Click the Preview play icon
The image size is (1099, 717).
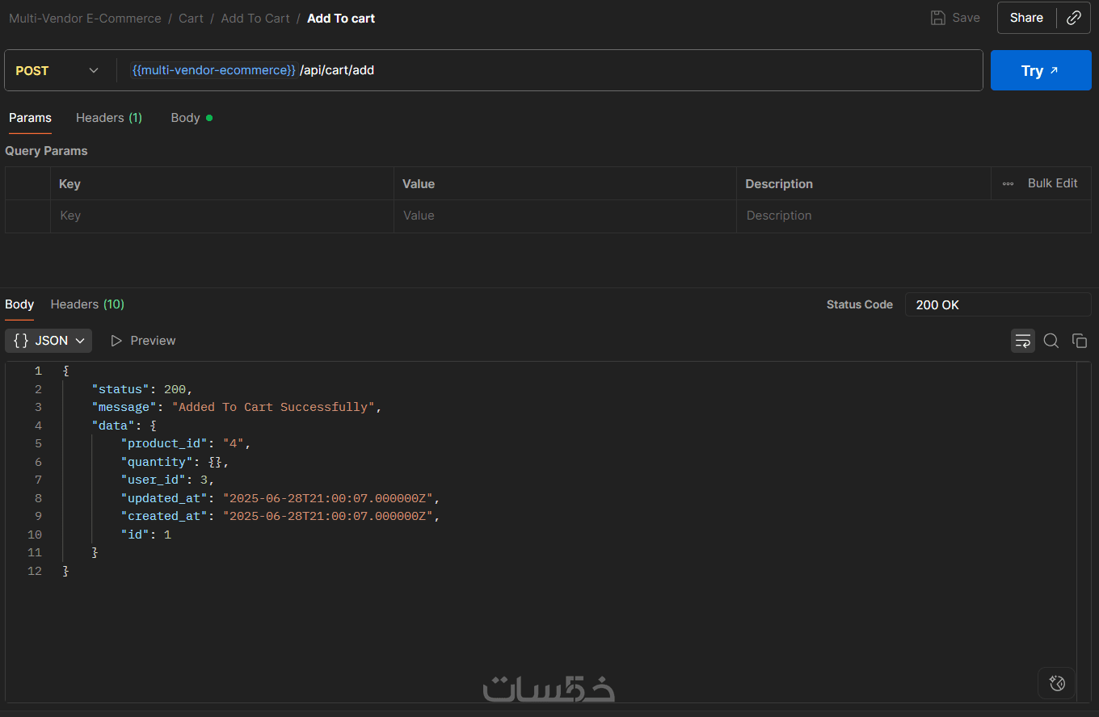click(116, 341)
